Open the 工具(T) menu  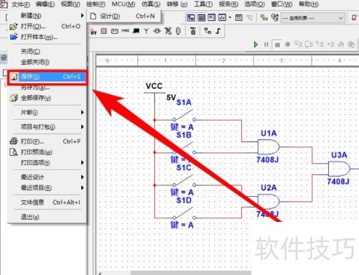203,4
